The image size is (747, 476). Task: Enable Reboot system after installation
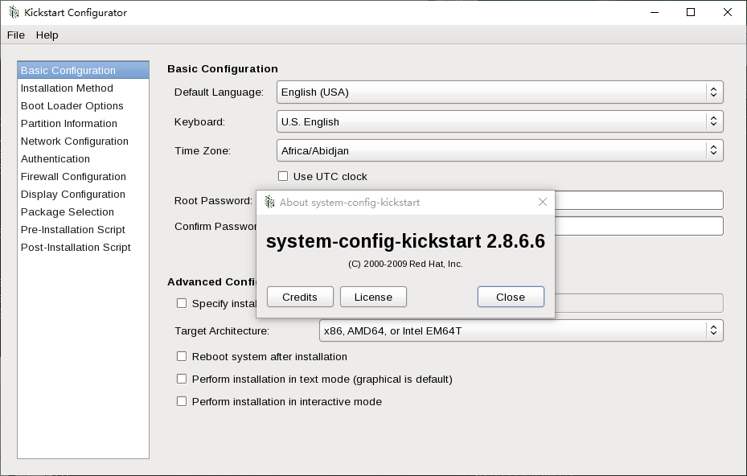182,356
